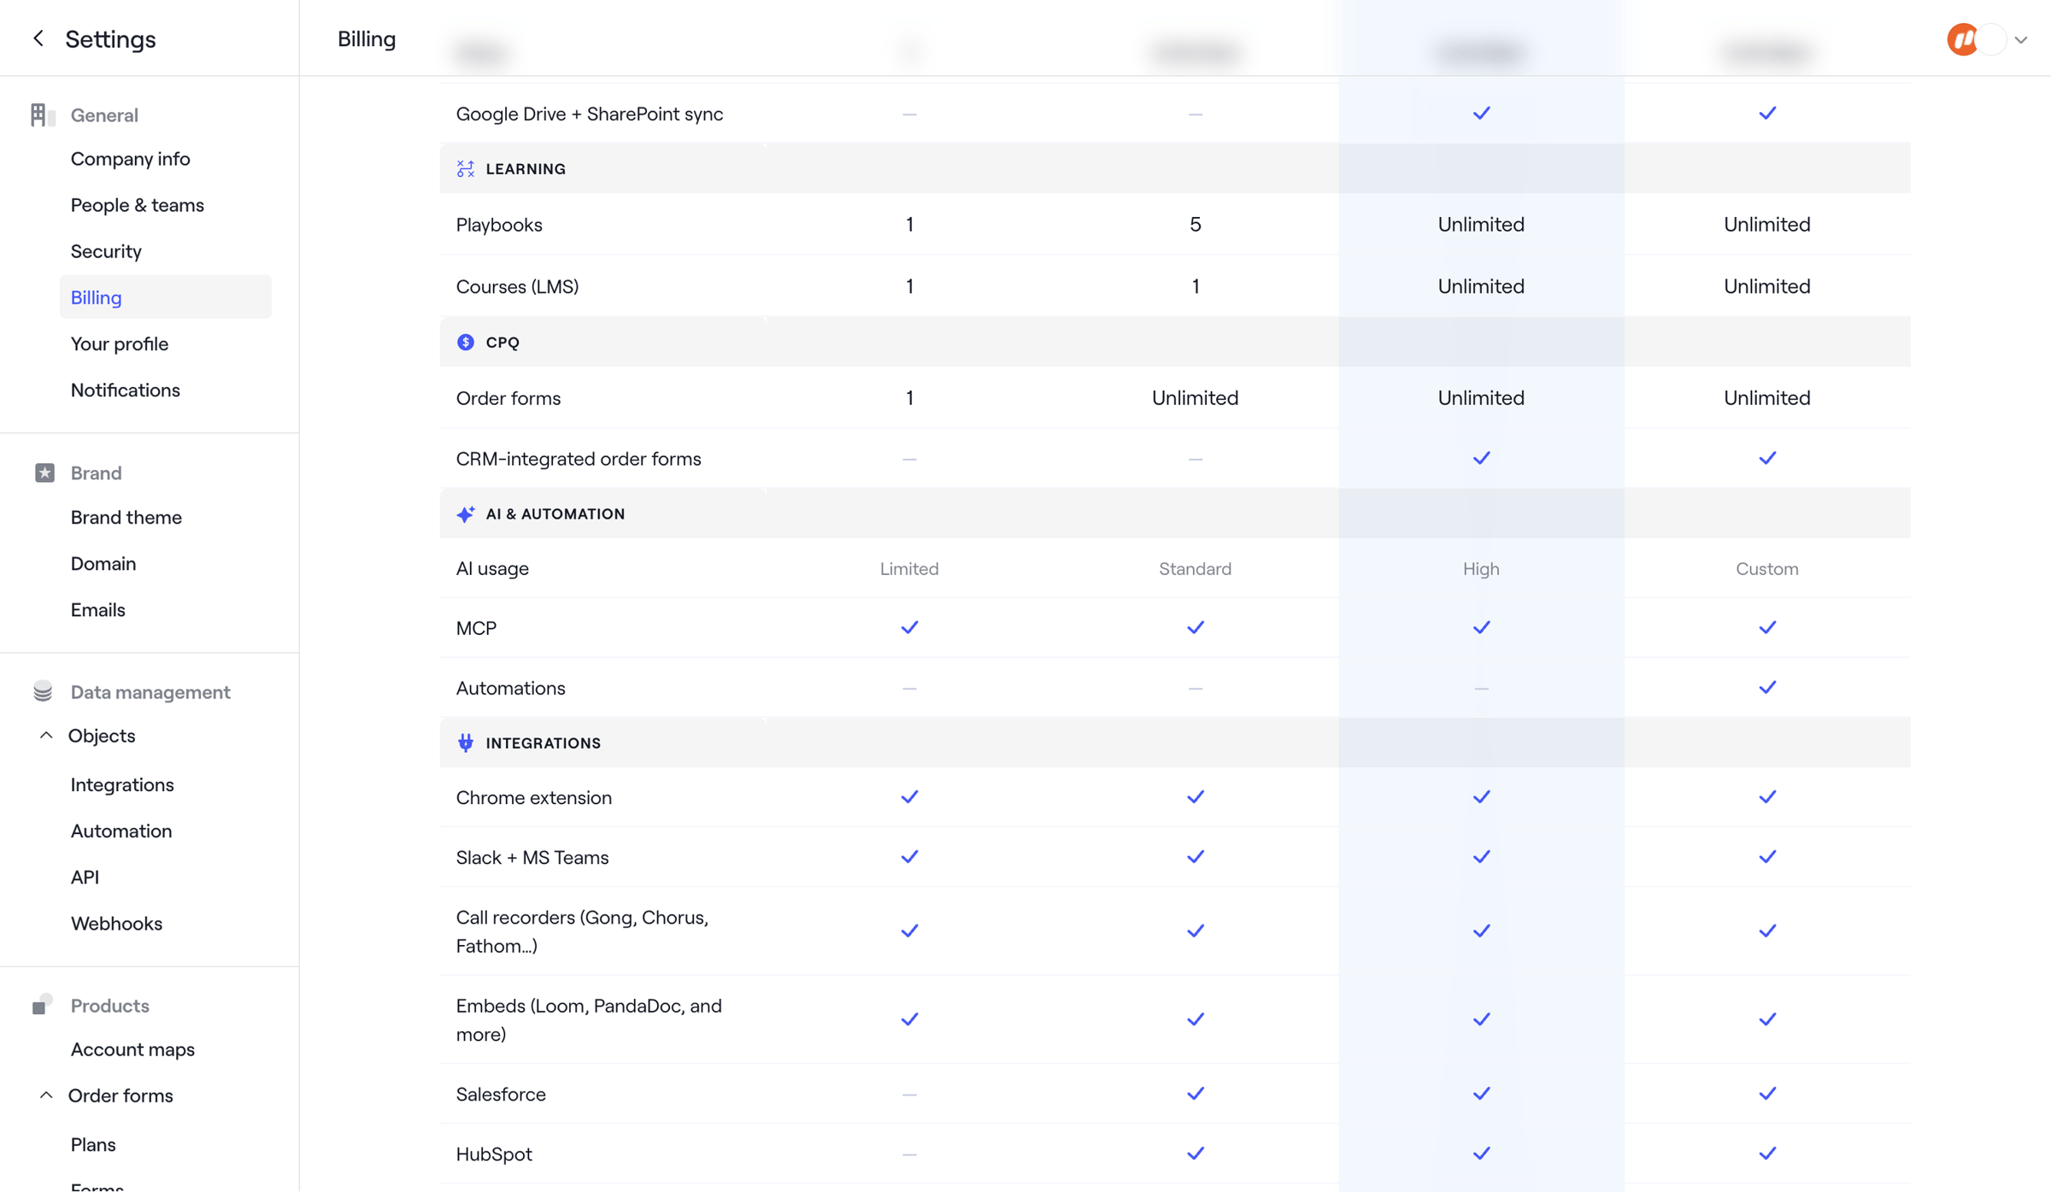Collapse the Order forms sidebar chevron
The image size is (2051, 1192).
pos(46,1095)
